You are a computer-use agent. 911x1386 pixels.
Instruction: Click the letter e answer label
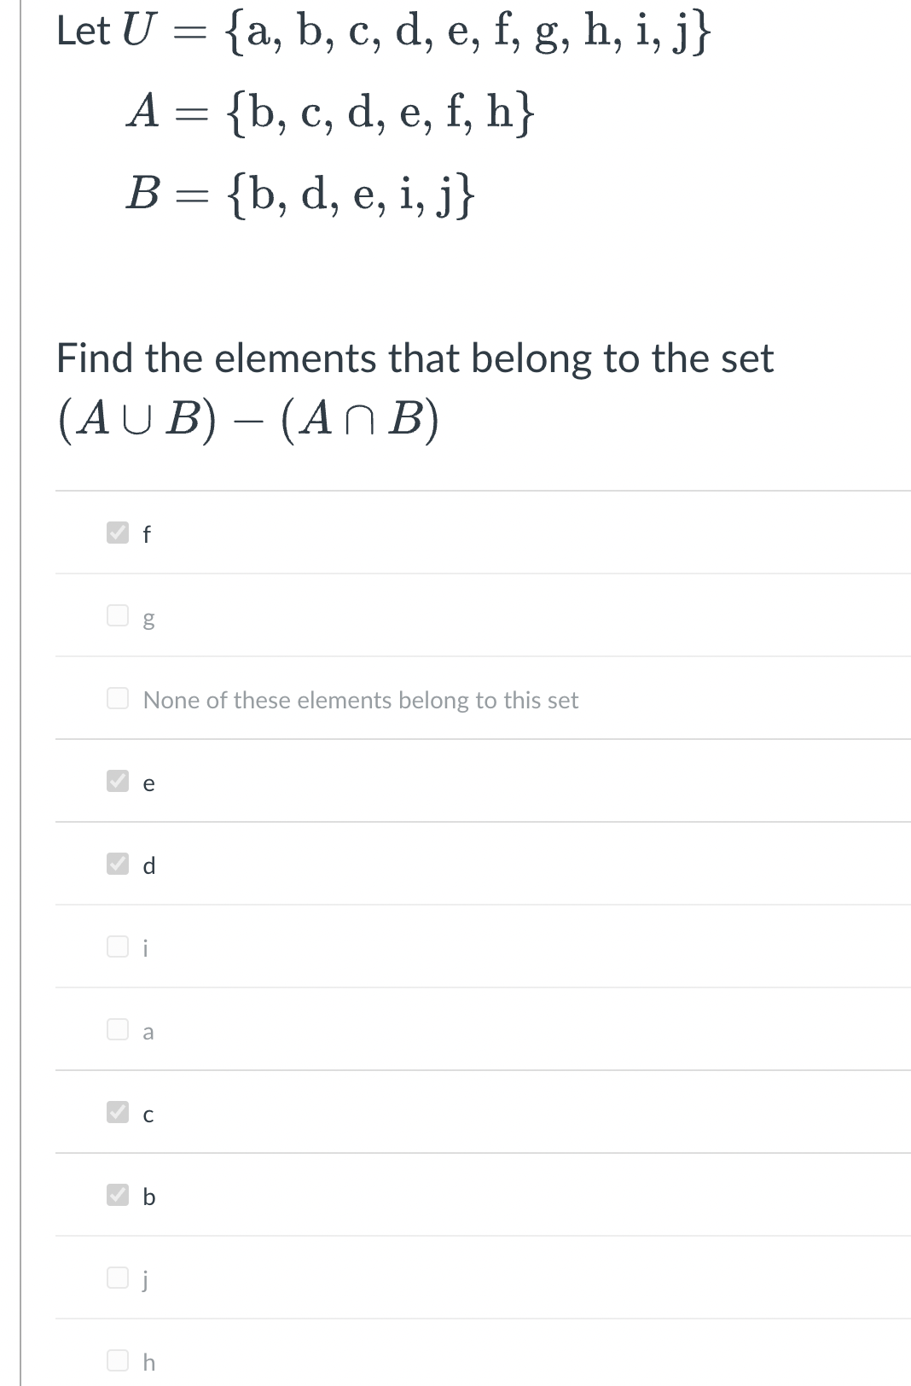point(148,783)
